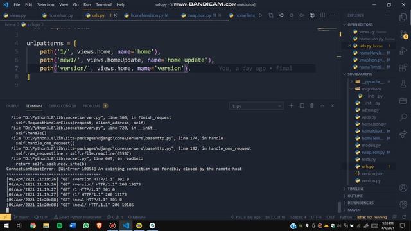Image resolution: width=411 pixels, height=231 pixels.
Task: Open admin.py in the file tree
Action: [x=370, y=110]
